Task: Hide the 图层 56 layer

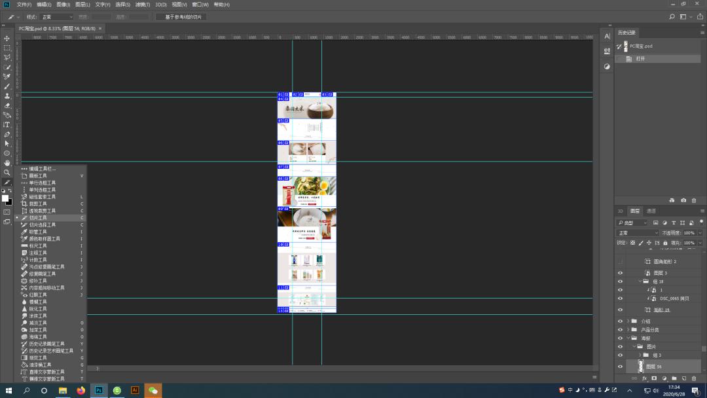Action: click(620, 367)
